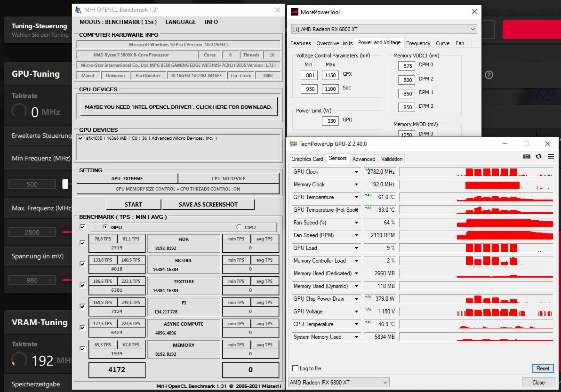561x392 pixels.
Task: Click the MorePowerTool AMD logo icon
Action: [x=295, y=12]
